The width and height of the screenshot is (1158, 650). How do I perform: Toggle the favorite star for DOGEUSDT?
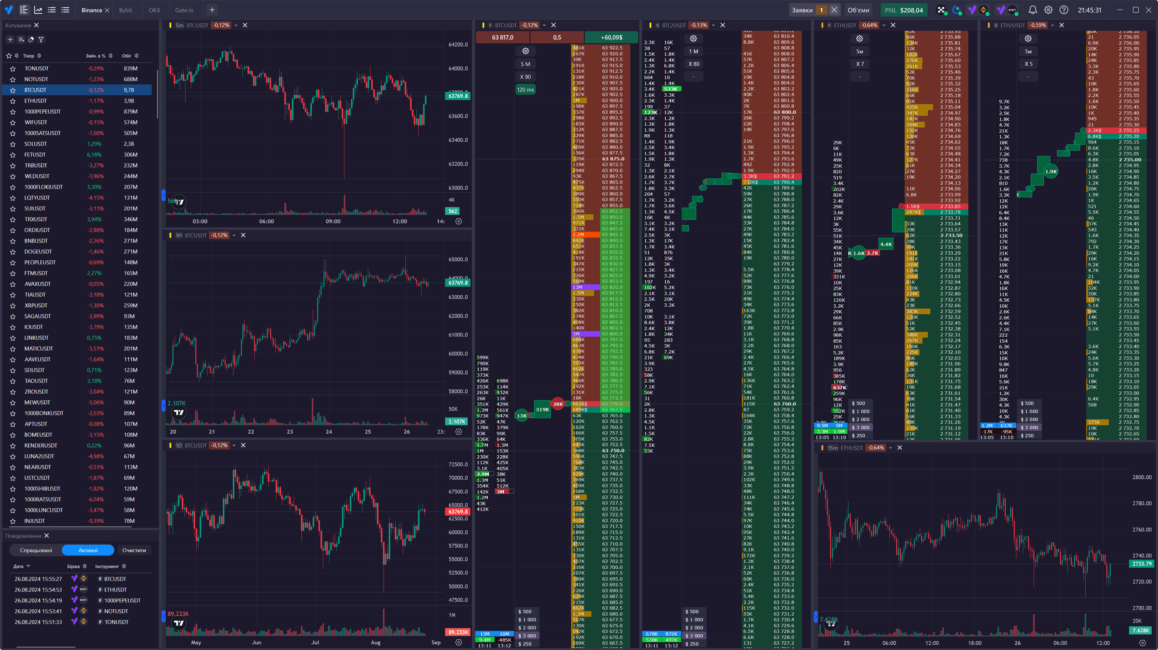pos(13,252)
